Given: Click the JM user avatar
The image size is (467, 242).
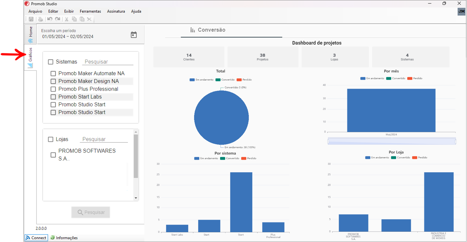Looking at the screenshot, I should pos(462,12).
